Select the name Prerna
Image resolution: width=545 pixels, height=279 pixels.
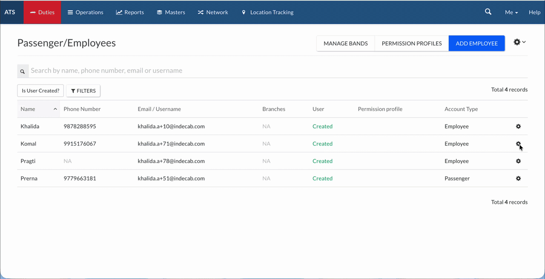click(29, 179)
